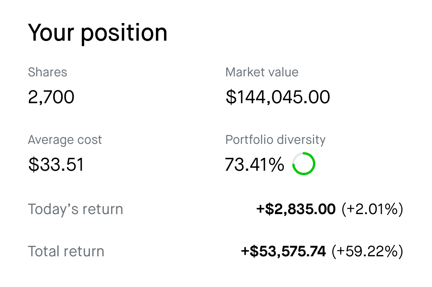Click the (+2.01%) daily return percentage

372,209
